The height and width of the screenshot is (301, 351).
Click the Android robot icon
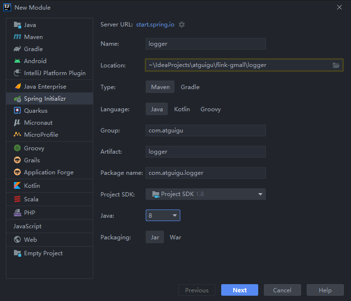[17, 61]
